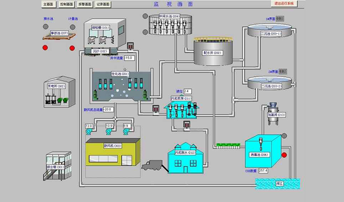The image size is (344, 202).
Task: Click red lamp below pond 207 right side
Action: point(72,48)
